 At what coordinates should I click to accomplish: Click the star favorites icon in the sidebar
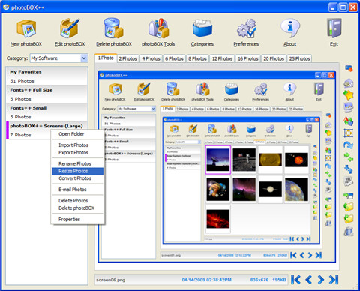(349, 95)
